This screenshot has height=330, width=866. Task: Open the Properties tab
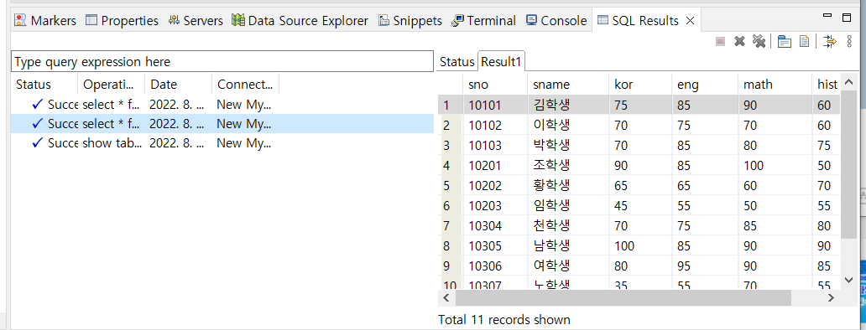coord(122,21)
